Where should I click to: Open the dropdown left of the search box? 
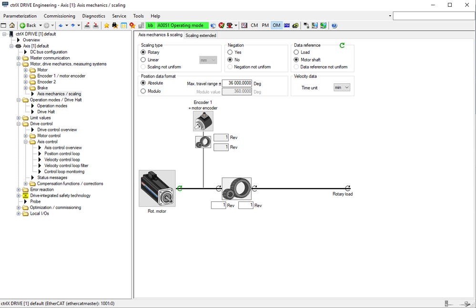tap(390, 16)
